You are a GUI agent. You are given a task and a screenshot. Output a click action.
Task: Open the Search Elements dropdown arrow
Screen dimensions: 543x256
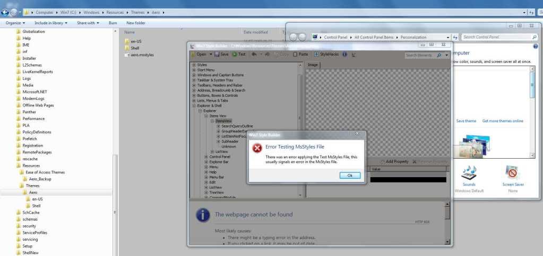tap(447, 55)
